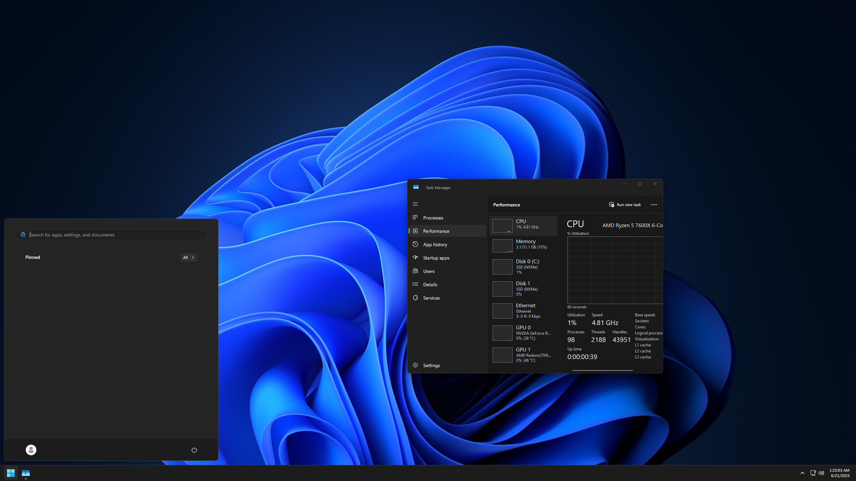
Task: Click the Users people icon
Action: pos(415,271)
